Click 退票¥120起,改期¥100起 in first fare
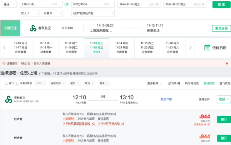Screen dimensions: 231x145 pos(101,114)
